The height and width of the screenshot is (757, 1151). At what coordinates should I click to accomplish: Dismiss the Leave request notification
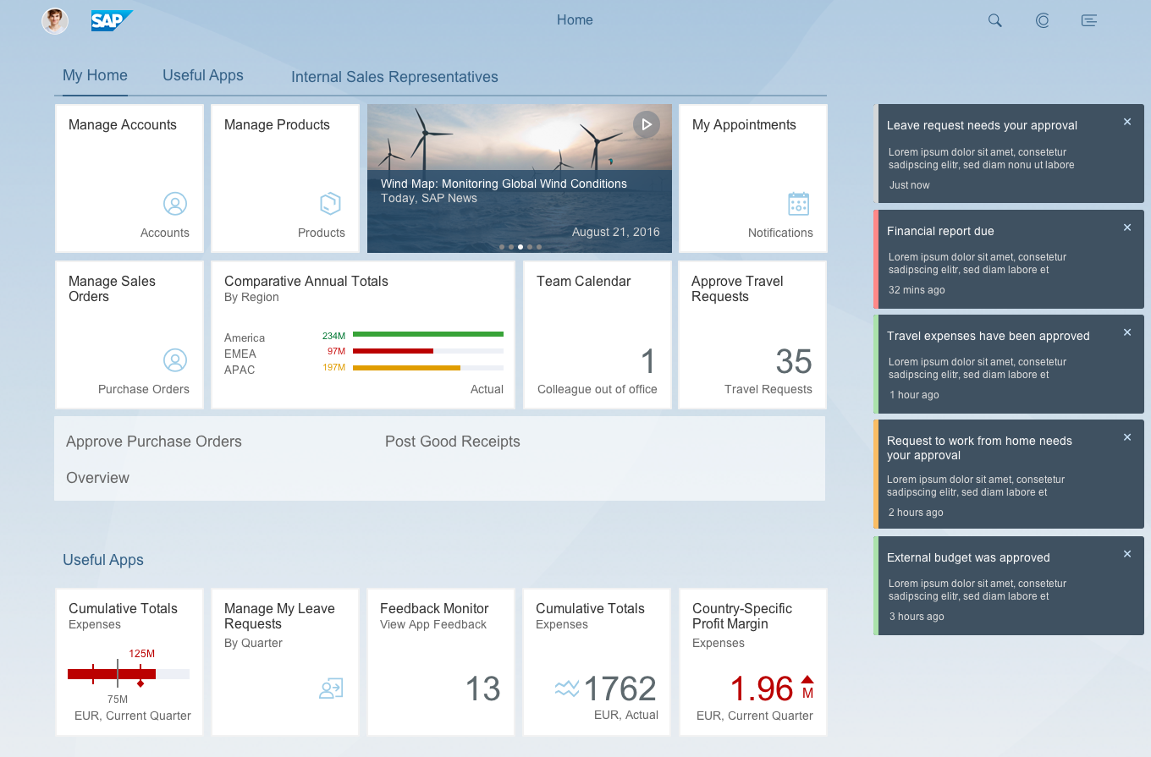point(1127,122)
